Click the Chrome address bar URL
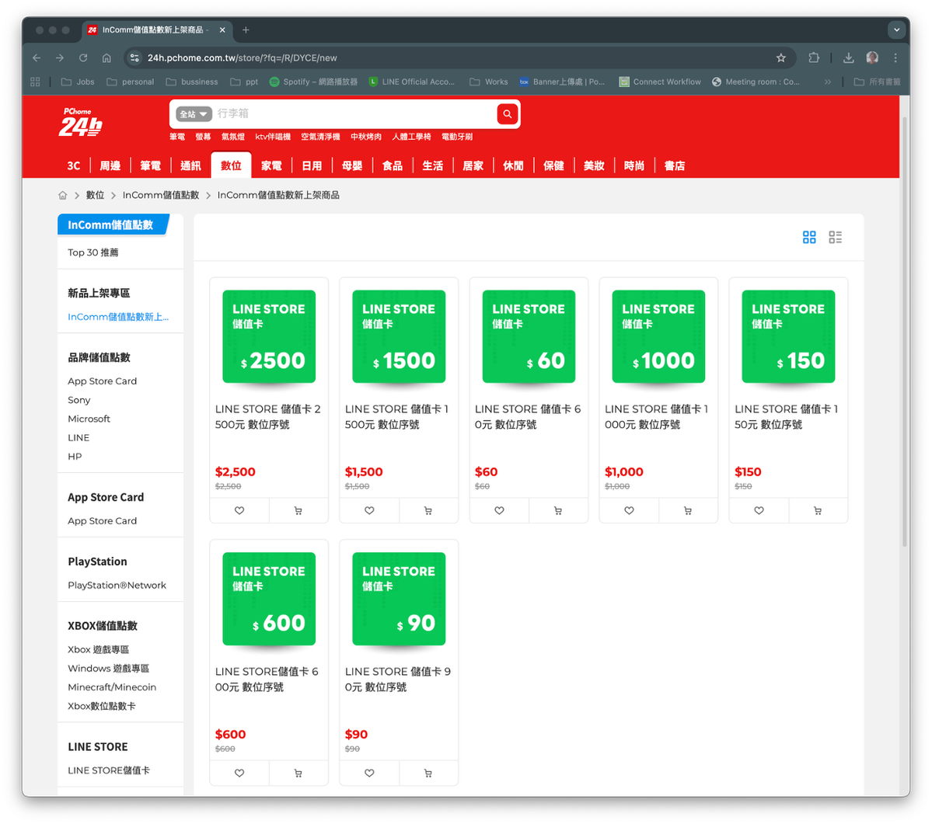 242,57
